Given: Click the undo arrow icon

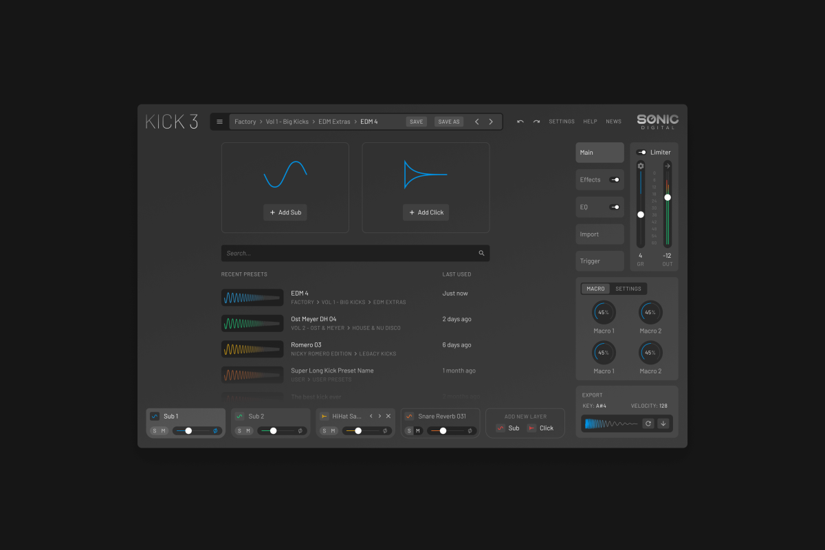Looking at the screenshot, I should [x=520, y=122].
